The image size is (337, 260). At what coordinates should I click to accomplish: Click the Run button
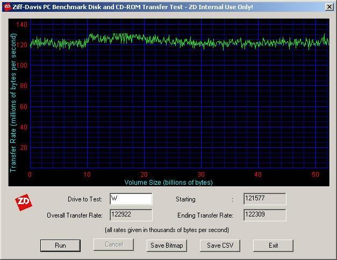point(60,245)
